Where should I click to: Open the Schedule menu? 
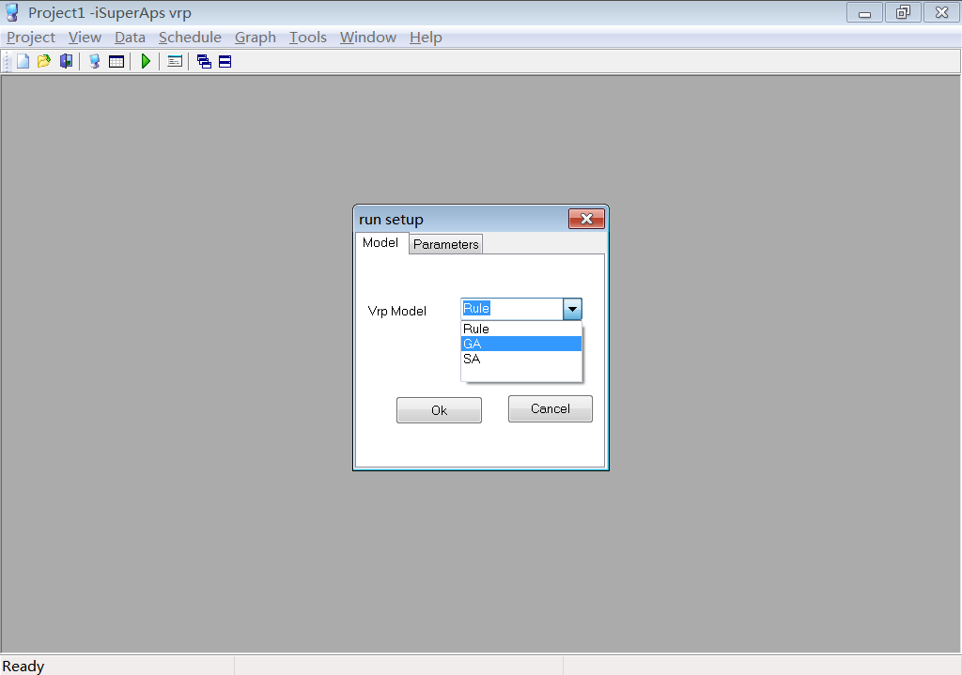click(x=190, y=38)
